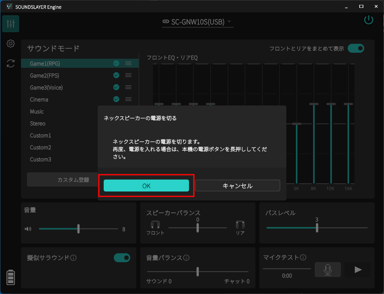
Task: Select the Custom1 sound mode
Action: [40, 135]
